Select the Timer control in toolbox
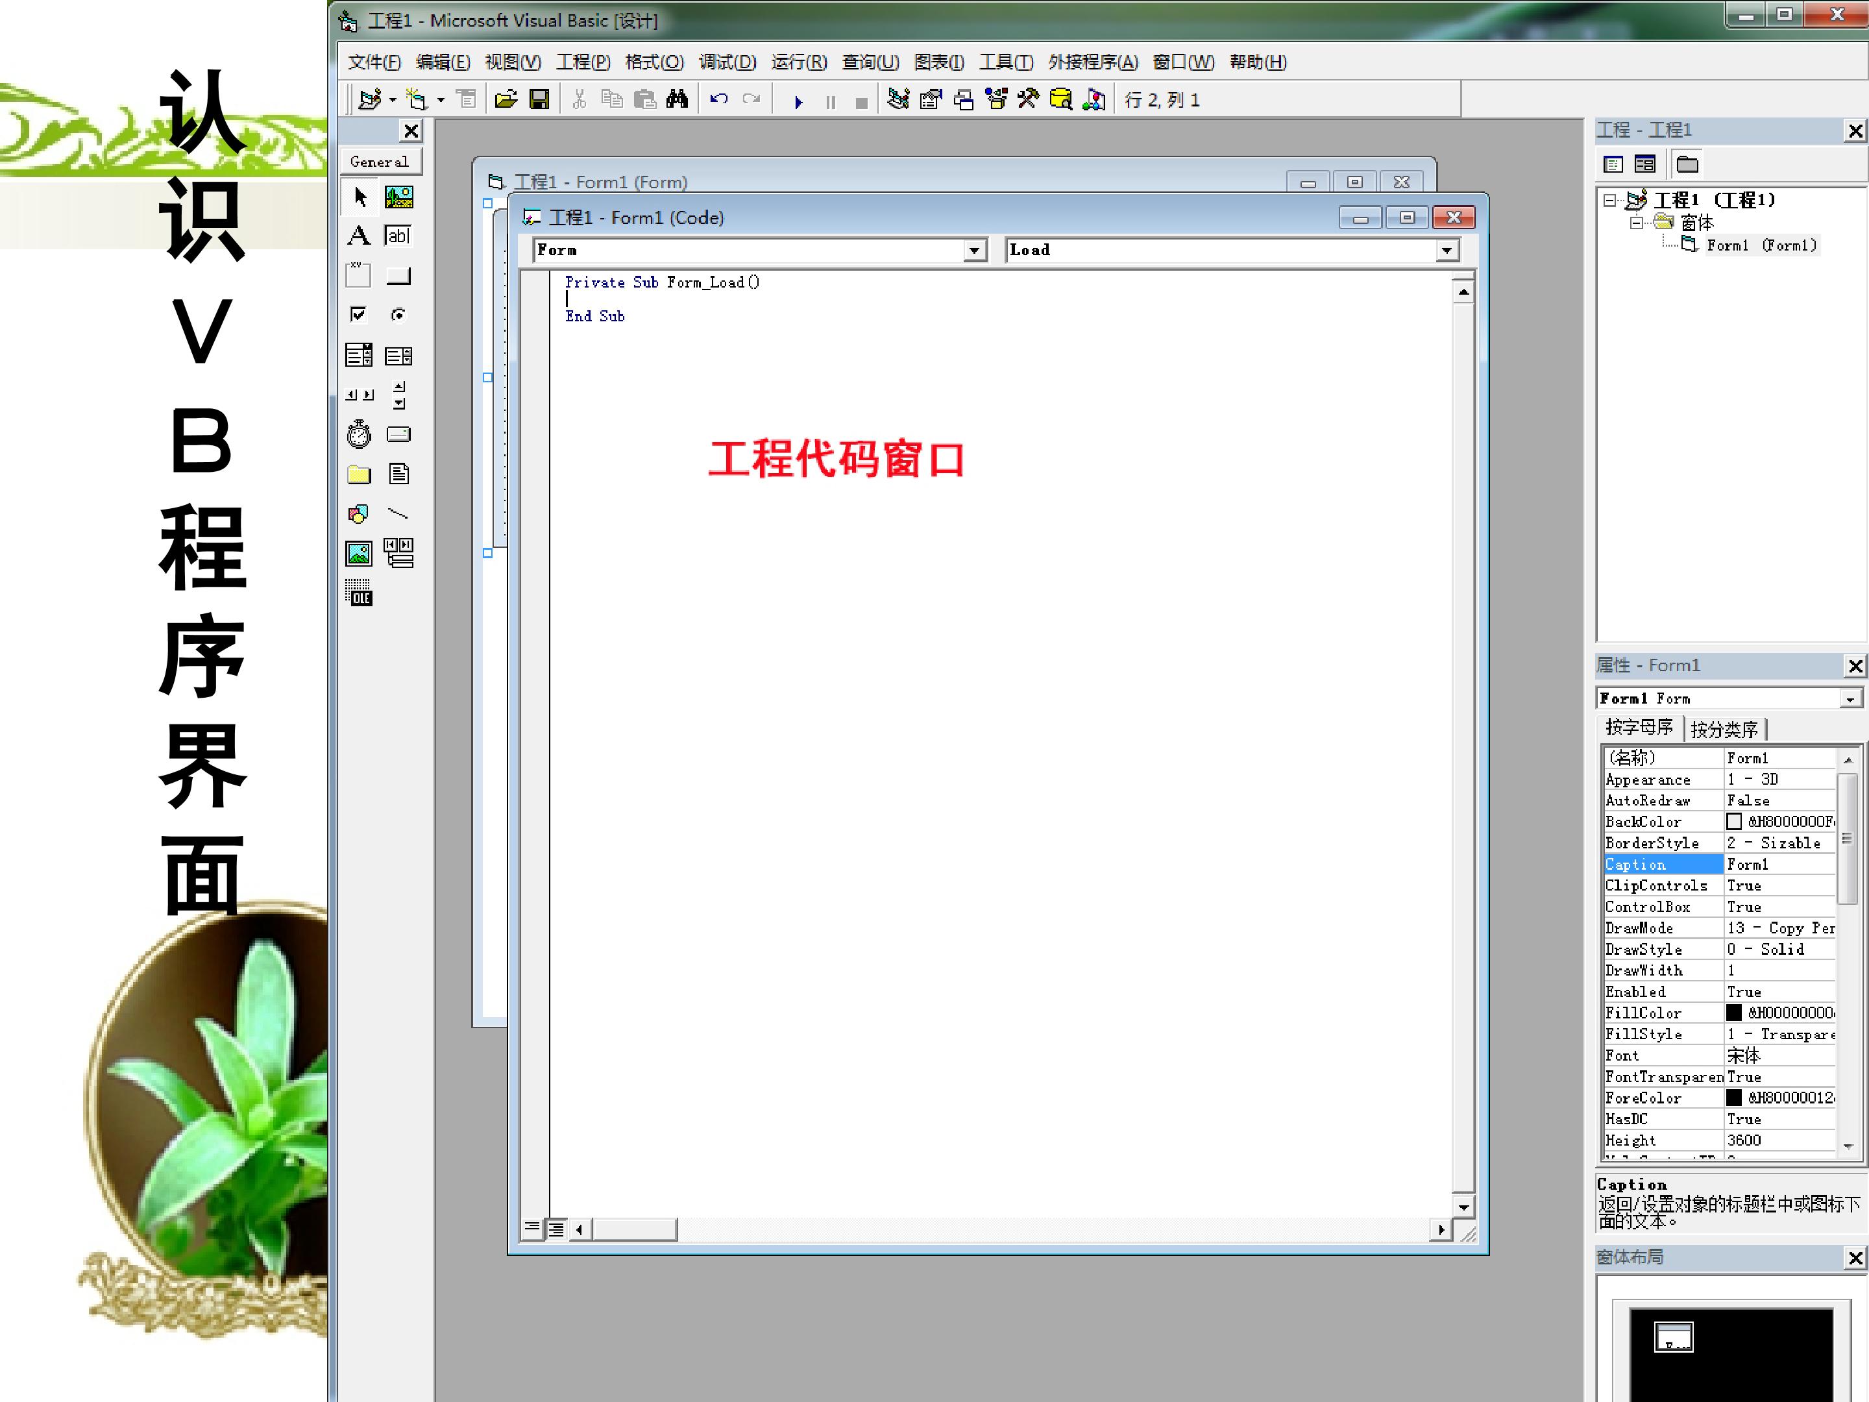The width and height of the screenshot is (1869, 1402). tap(358, 434)
